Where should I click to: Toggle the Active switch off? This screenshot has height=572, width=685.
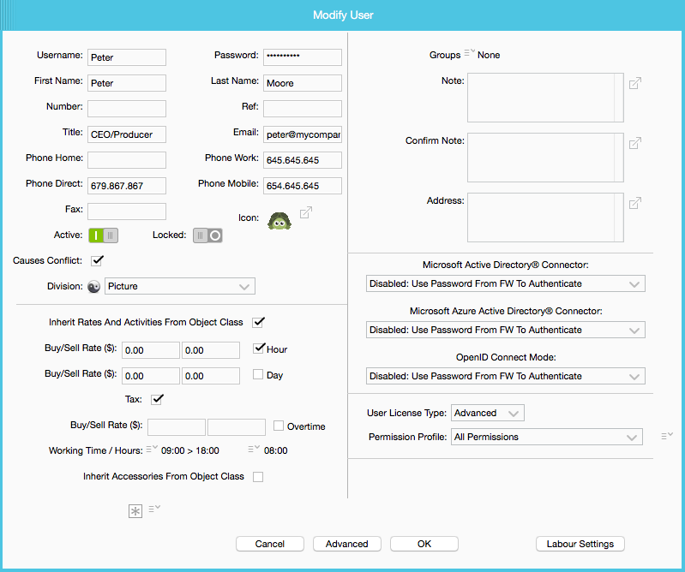pos(103,235)
